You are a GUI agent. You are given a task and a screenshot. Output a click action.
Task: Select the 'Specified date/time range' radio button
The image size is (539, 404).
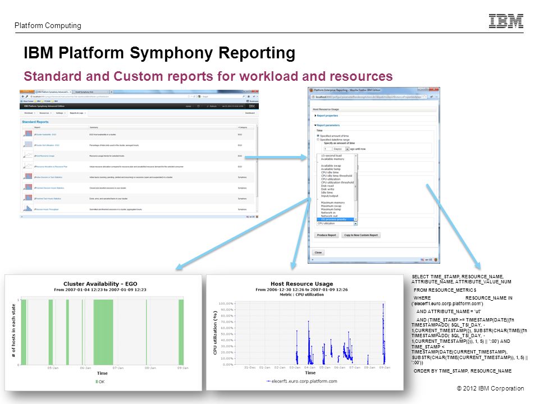click(318, 140)
